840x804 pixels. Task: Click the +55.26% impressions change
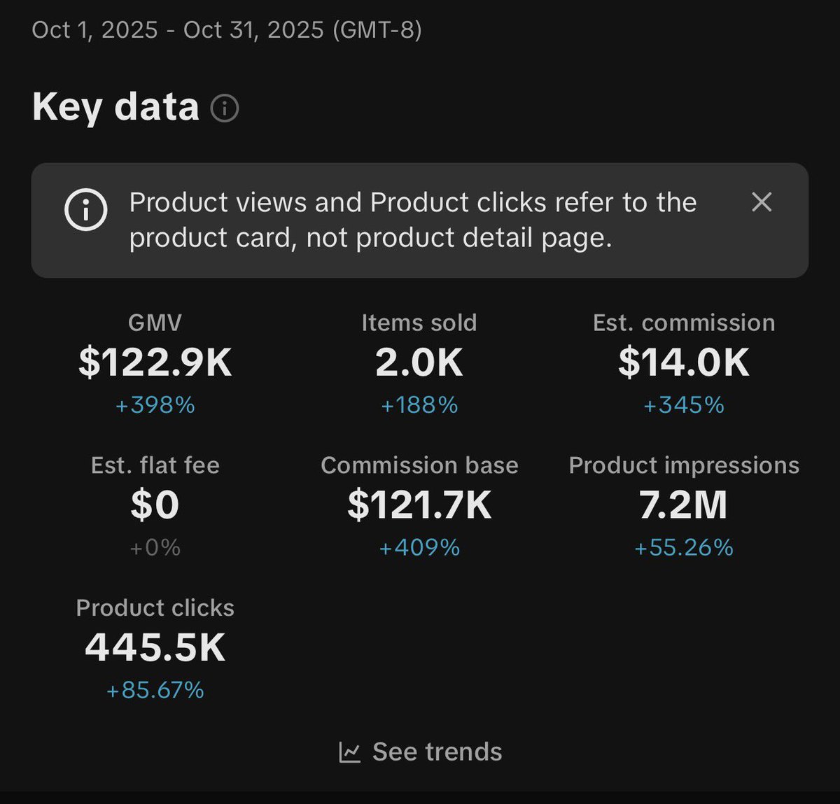(x=683, y=547)
